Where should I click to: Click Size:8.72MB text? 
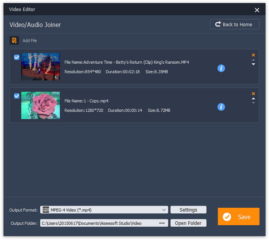pyautogui.click(x=159, y=110)
